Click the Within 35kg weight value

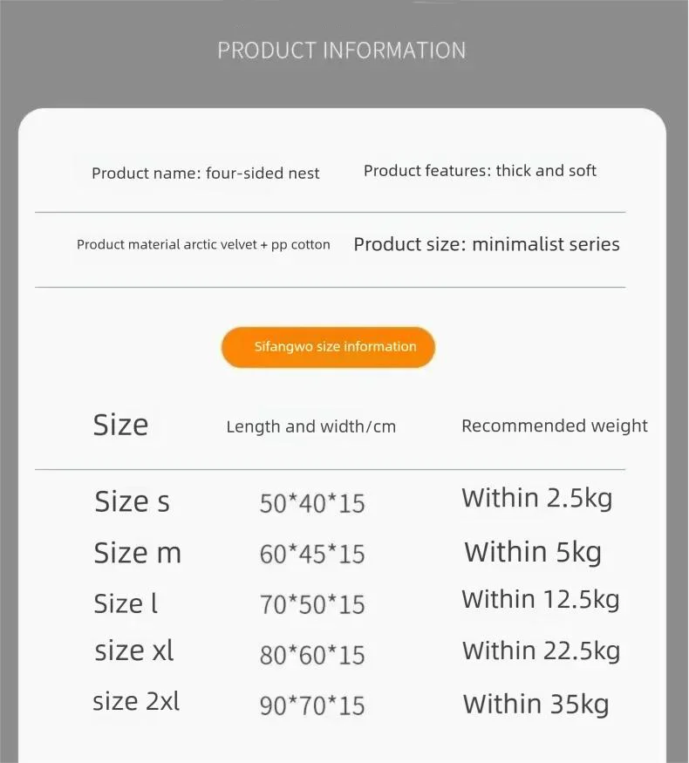click(x=536, y=704)
